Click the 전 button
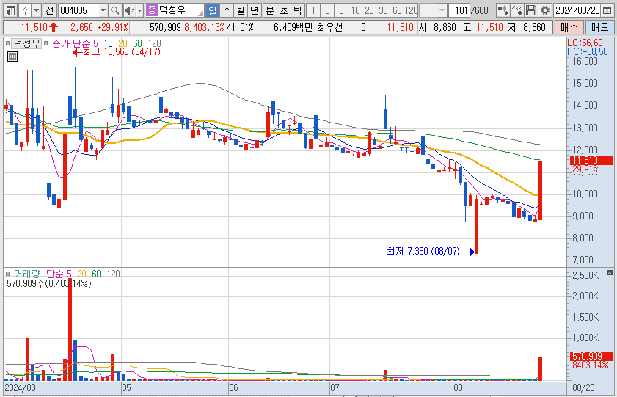This screenshot has width=617, height=397. click(49, 10)
